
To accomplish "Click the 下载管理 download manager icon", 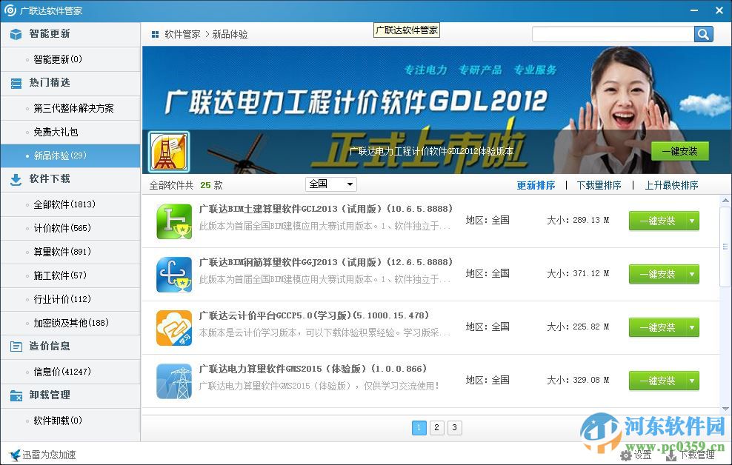I will [672, 456].
